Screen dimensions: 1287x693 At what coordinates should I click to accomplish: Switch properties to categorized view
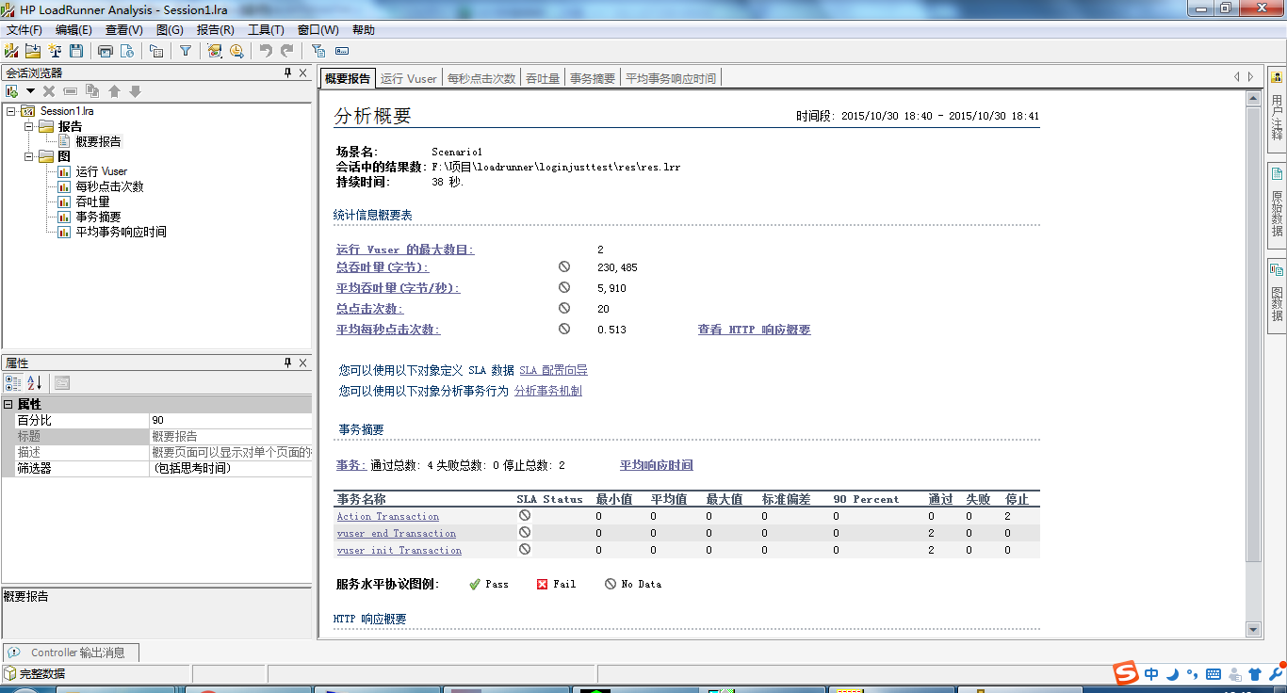pos(13,382)
